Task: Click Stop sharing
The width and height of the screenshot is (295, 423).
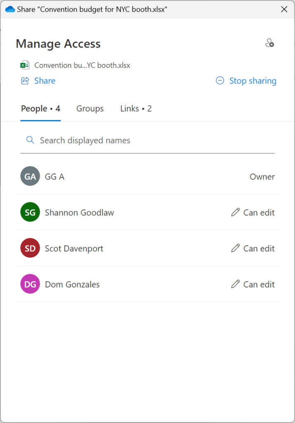Action: (x=246, y=81)
